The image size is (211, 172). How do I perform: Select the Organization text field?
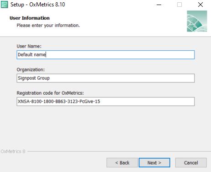[x=105, y=78]
